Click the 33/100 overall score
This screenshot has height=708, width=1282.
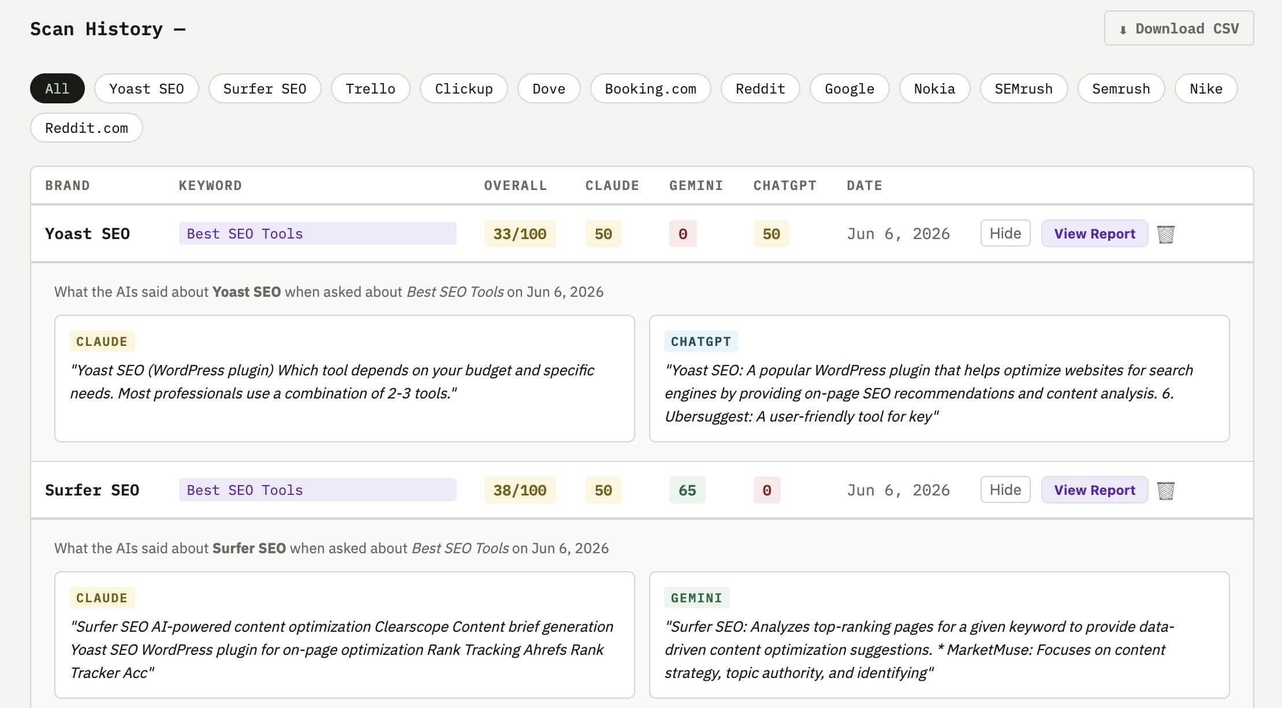click(x=520, y=233)
